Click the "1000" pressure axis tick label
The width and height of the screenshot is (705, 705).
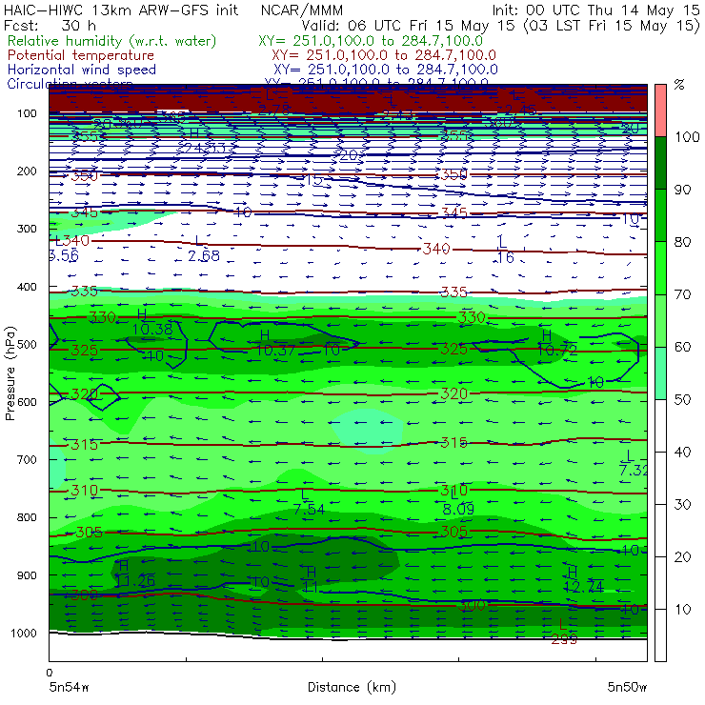[x=26, y=633]
